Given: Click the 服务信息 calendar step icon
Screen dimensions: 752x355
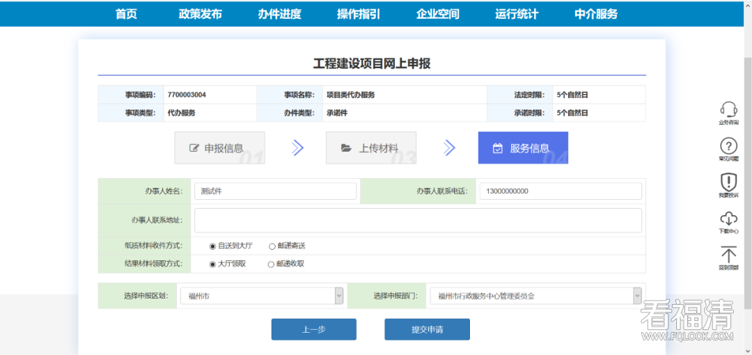Looking at the screenshot, I should (x=498, y=148).
